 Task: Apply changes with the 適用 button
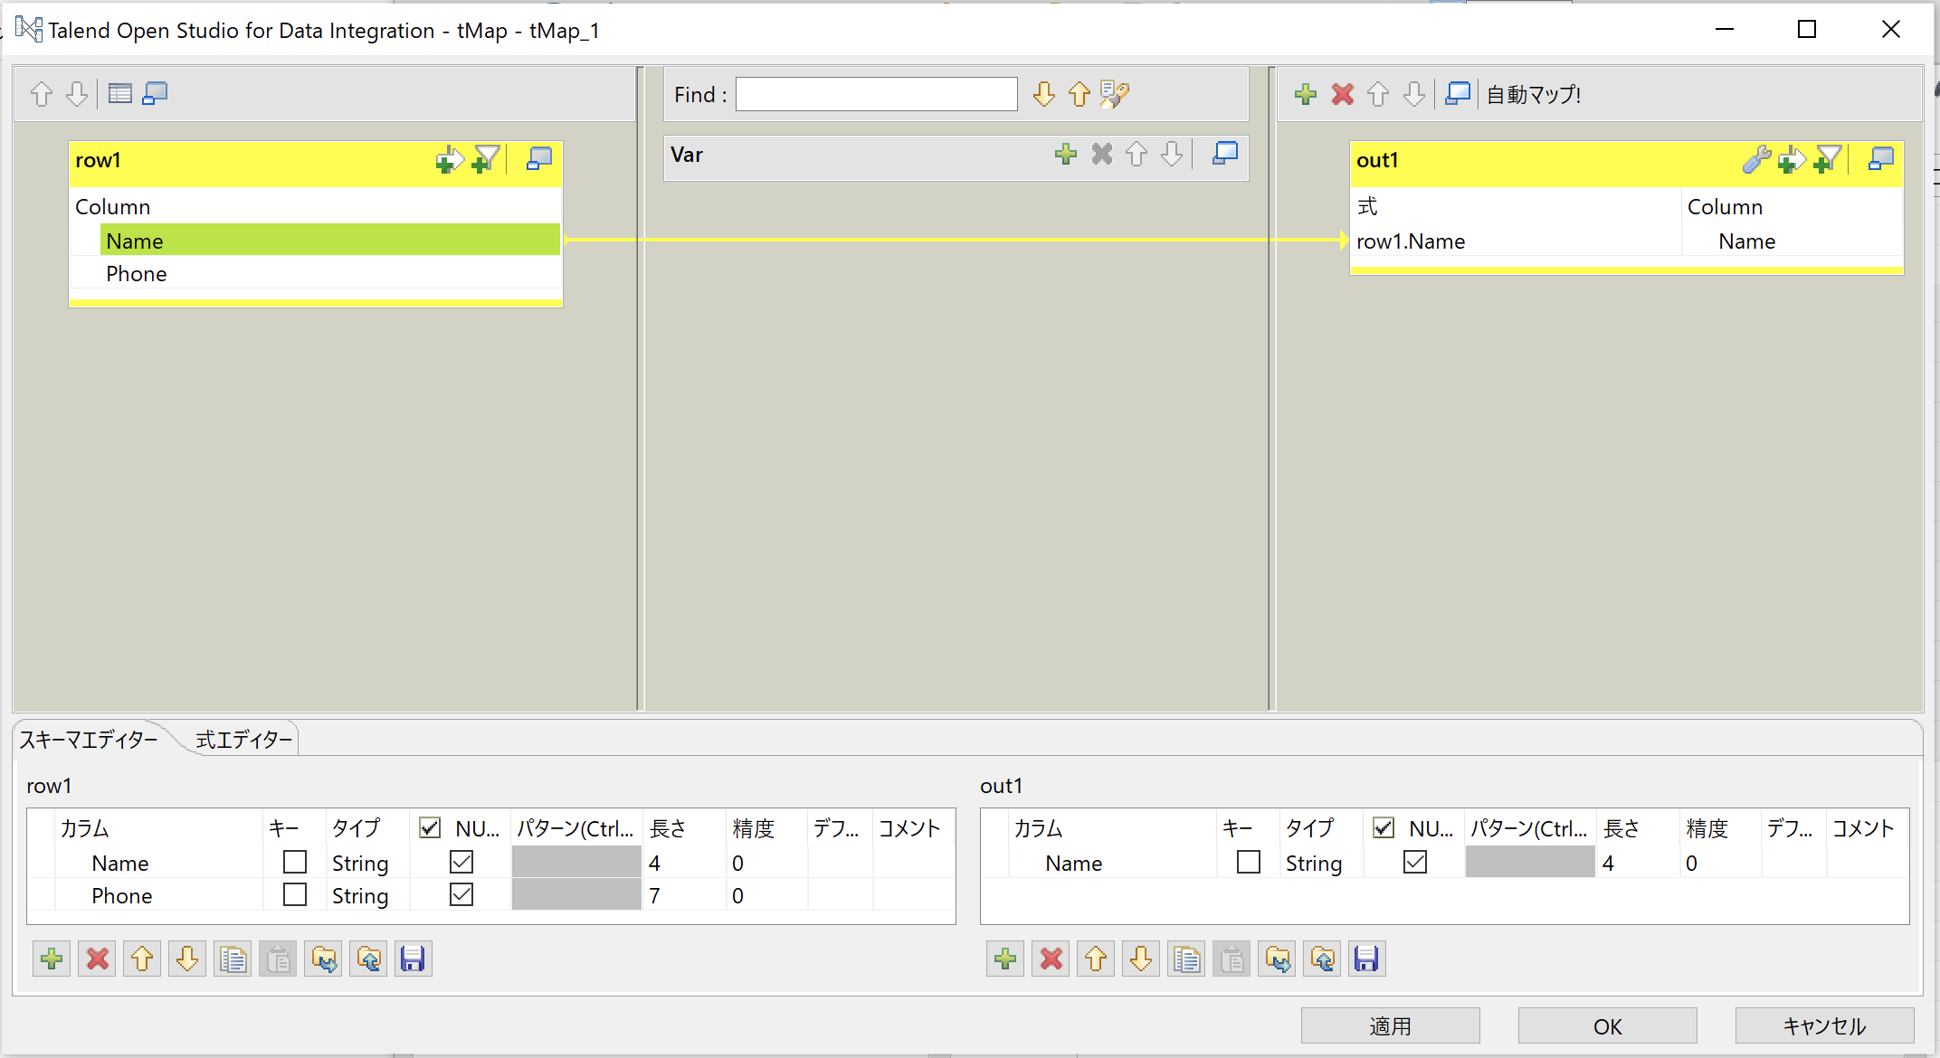coord(1390,1025)
